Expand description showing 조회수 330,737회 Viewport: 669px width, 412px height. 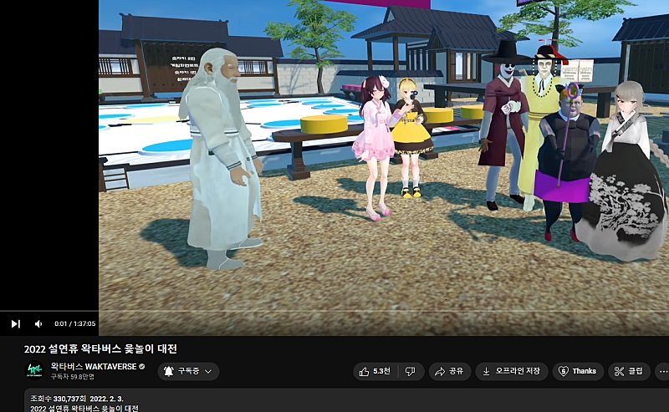click(346, 400)
